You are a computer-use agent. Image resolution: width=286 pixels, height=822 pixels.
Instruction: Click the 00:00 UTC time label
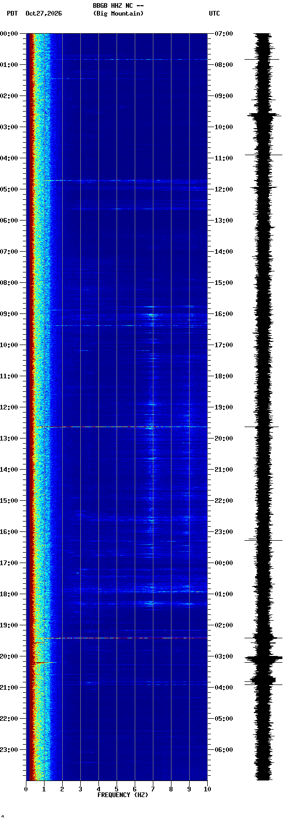(224, 563)
